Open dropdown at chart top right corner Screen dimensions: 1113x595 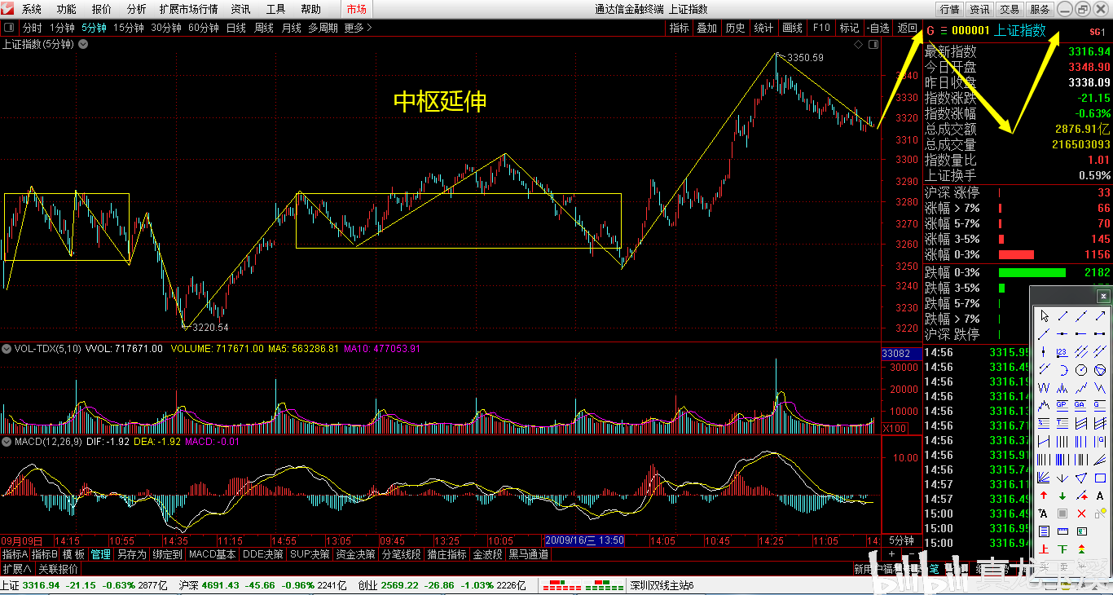coord(873,44)
